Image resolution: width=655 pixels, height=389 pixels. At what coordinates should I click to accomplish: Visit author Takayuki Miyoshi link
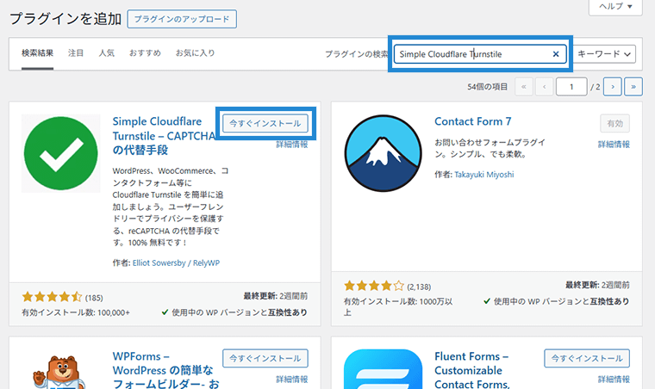coord(484,175)
